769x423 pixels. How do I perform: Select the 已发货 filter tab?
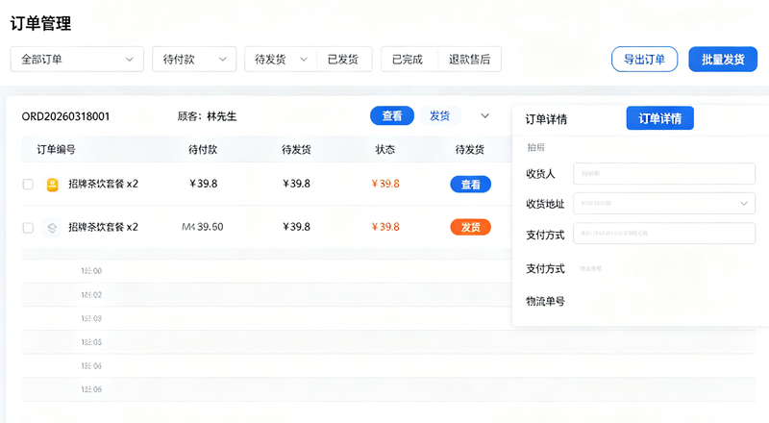tap(343, 60)
